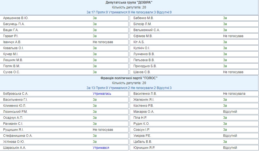
Task: Select the name Єфімов М.В.
Action: 143,36
